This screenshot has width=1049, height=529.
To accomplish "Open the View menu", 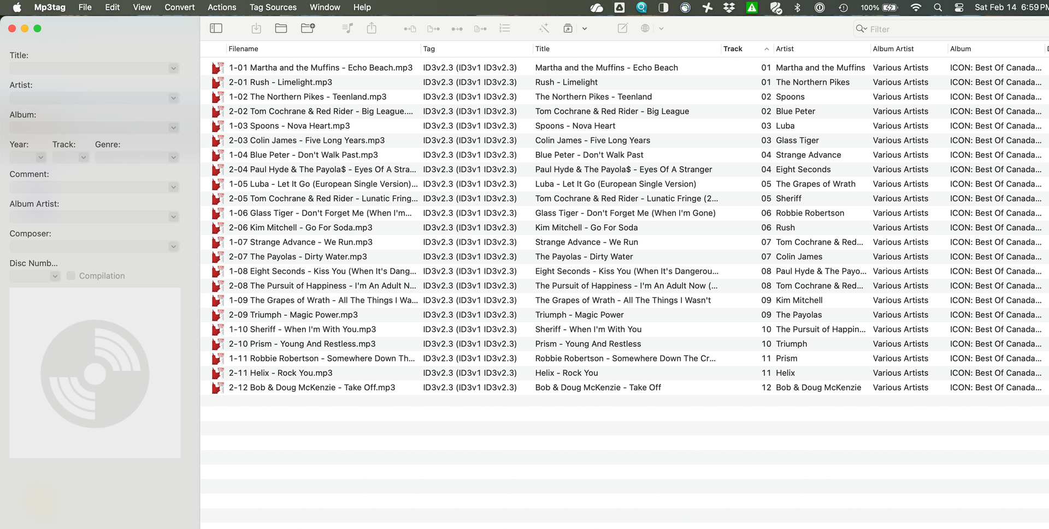I will coord(142,8).
